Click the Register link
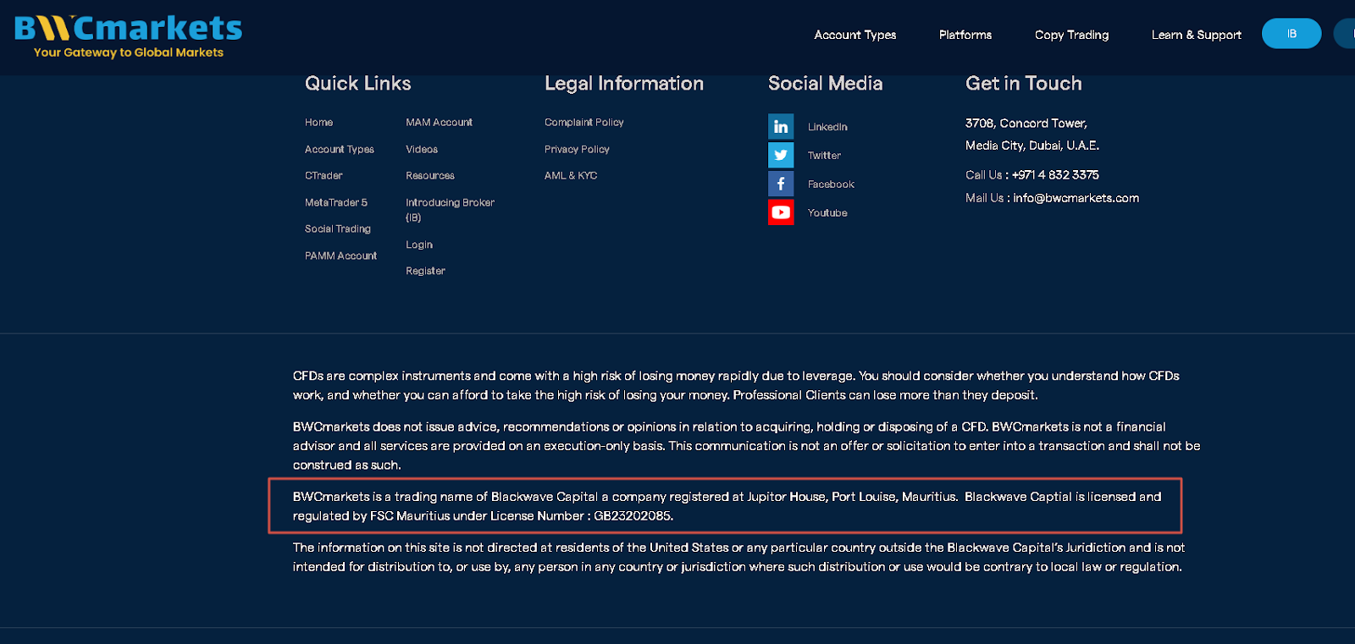The image size is (1355, 644). pos(425,271)
